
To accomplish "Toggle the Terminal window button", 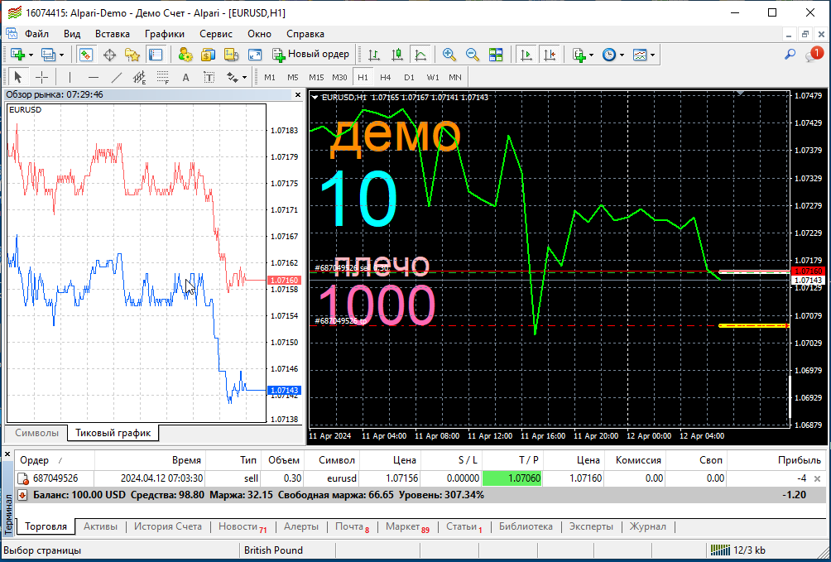I will coord(156,55).
